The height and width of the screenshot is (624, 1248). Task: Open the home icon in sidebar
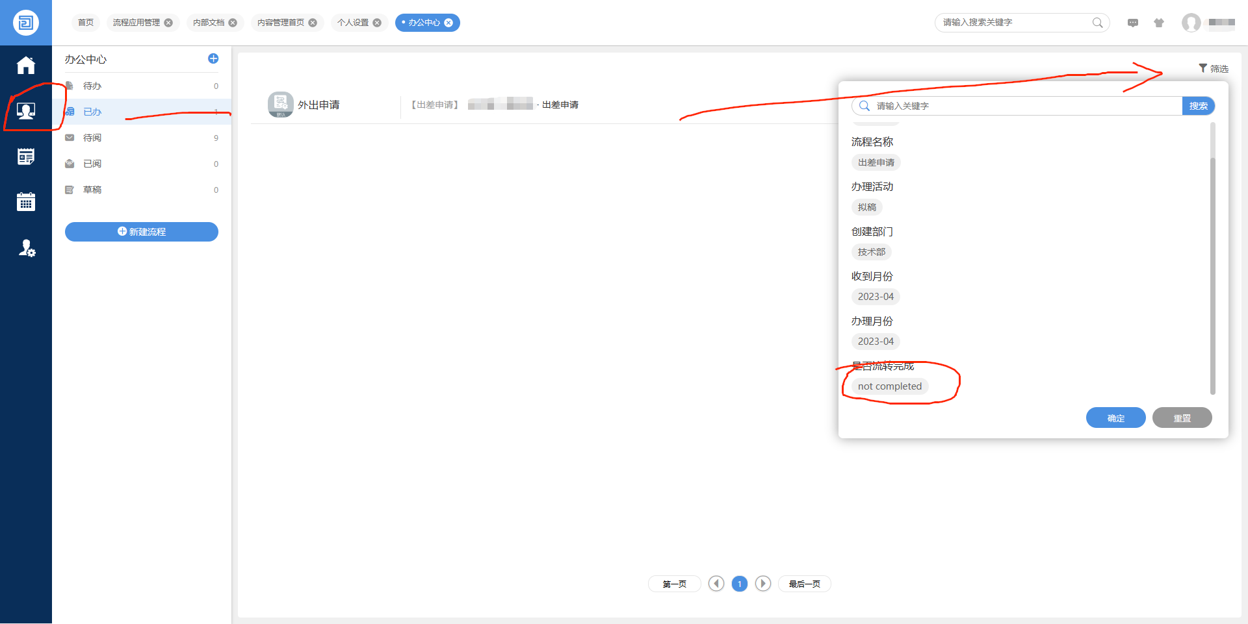click(x=26, y=66)
